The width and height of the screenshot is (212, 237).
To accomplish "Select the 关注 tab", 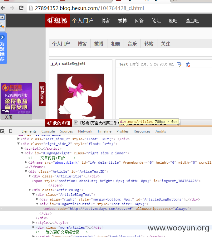I will coord(165,44).
